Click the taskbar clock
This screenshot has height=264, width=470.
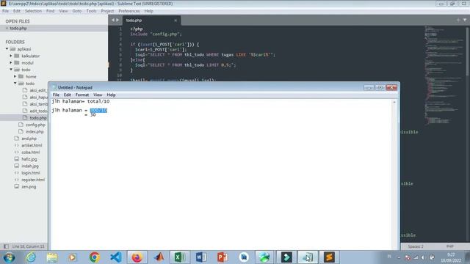tap(451, 257)
